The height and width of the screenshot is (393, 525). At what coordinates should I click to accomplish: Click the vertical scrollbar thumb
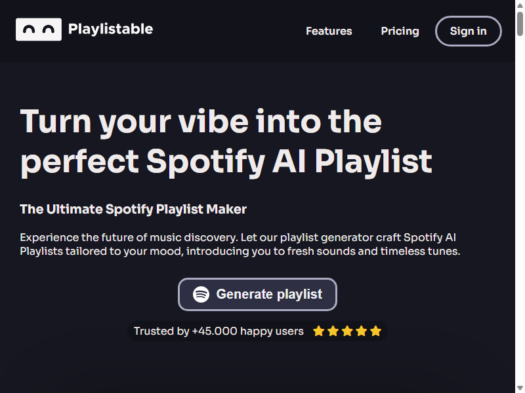(x=520, y=24)
